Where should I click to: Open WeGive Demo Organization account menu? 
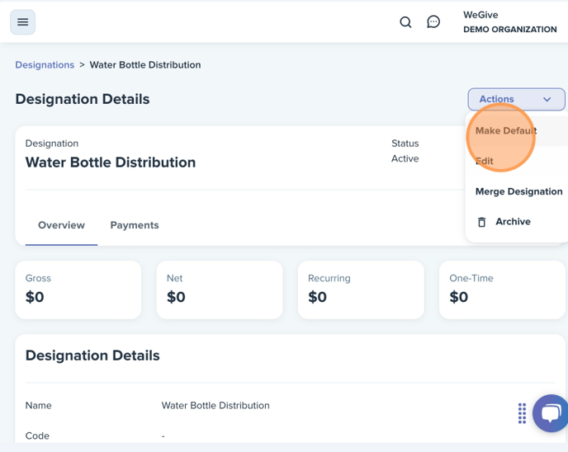[509, 22]
